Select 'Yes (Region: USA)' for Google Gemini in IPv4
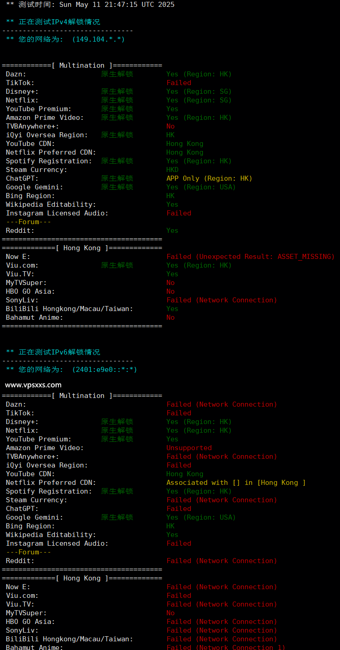 click(201, 187)
